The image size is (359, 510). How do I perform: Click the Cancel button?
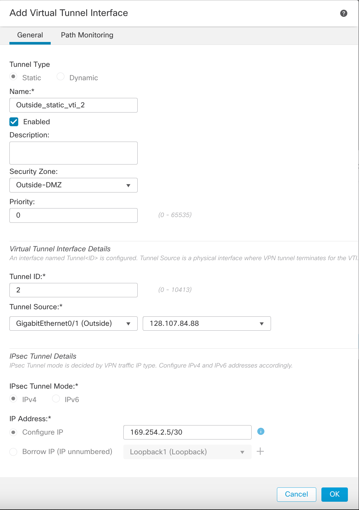point(296,494)
